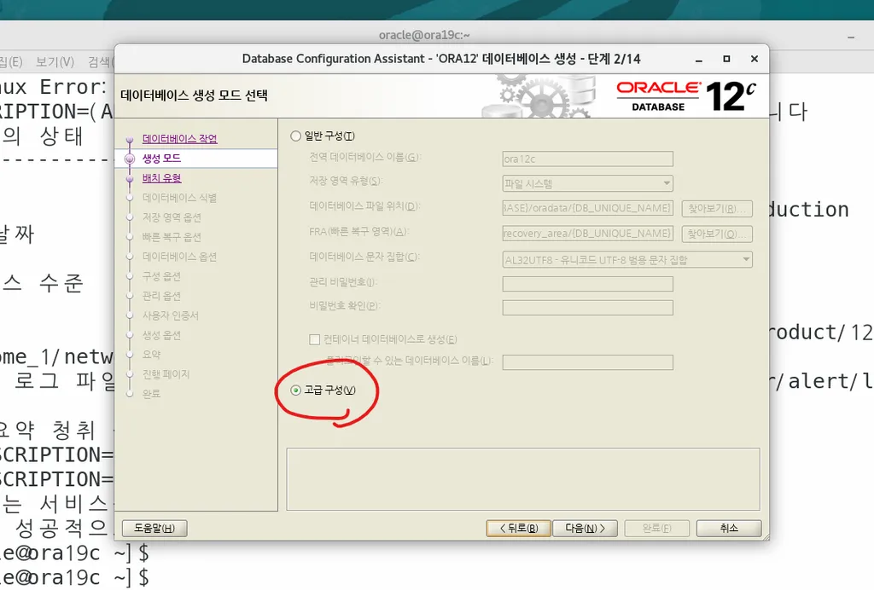Click the 관리 비밀번호 input field
Screen dimensions: 874x590
point(587,284)
